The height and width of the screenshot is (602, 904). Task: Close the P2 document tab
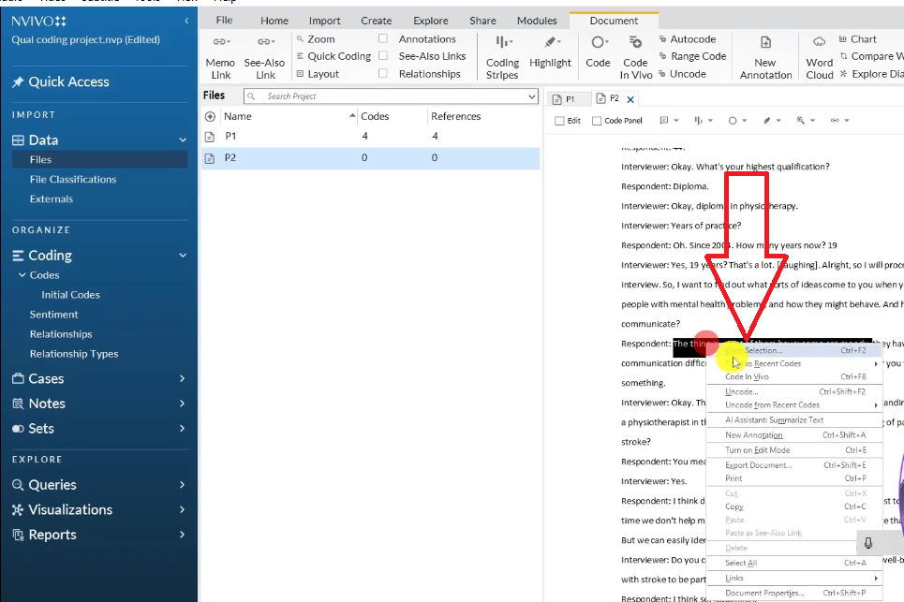click(x=630, y=99)
